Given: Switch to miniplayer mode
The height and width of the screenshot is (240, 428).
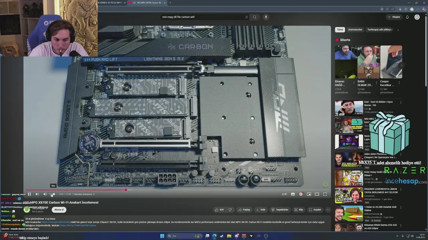Looking at the screenshot, I should [309, 194].
